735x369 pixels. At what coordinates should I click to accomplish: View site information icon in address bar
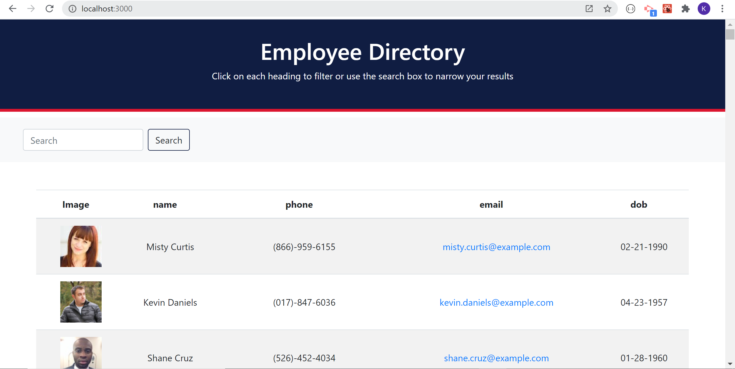pos(72,9)
